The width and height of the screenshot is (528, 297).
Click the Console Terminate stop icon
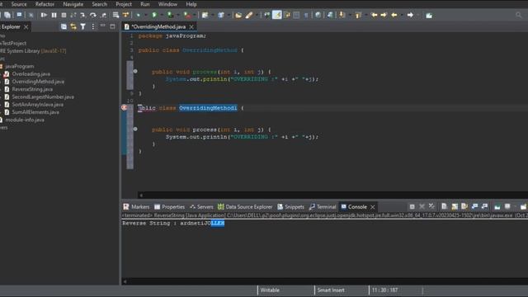(x=412, y=206)
